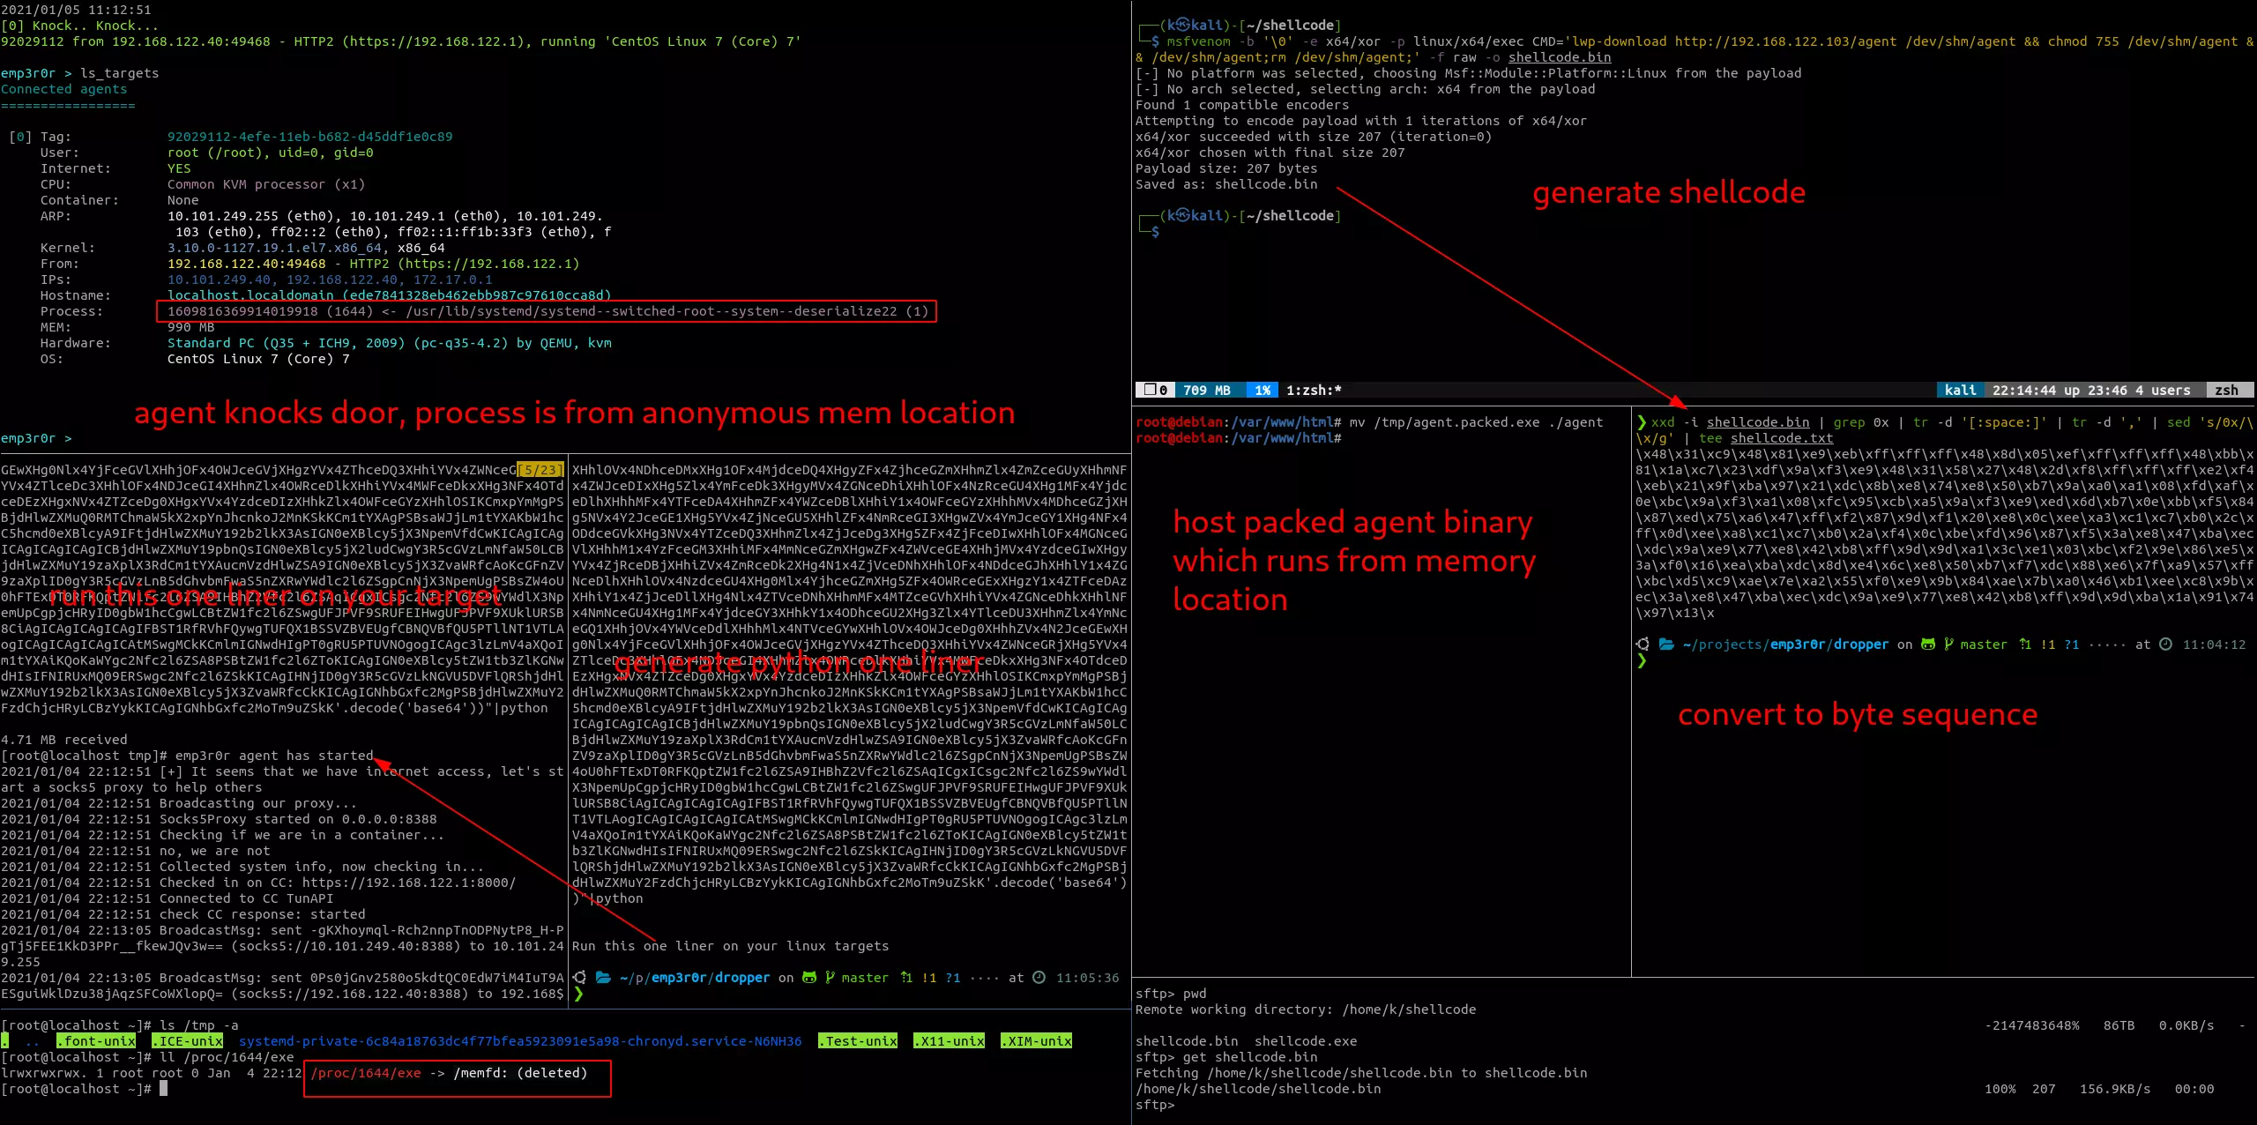Click the zsh segment at the status bar's right end
2257x1125 pixels.
pos(2226,390)
